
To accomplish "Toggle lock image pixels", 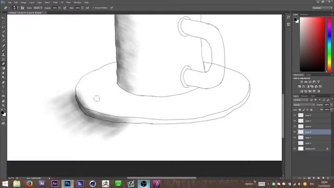I will click(304, 110).
